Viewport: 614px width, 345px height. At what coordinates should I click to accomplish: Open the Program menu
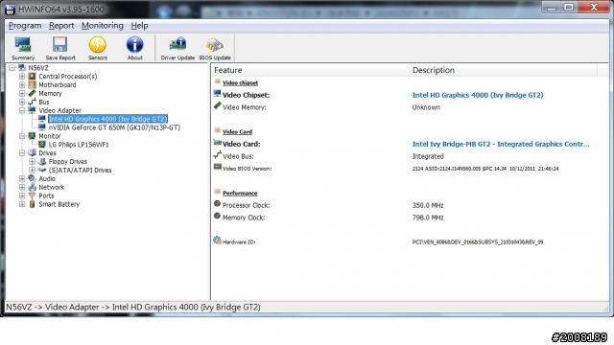click(25, 26)
